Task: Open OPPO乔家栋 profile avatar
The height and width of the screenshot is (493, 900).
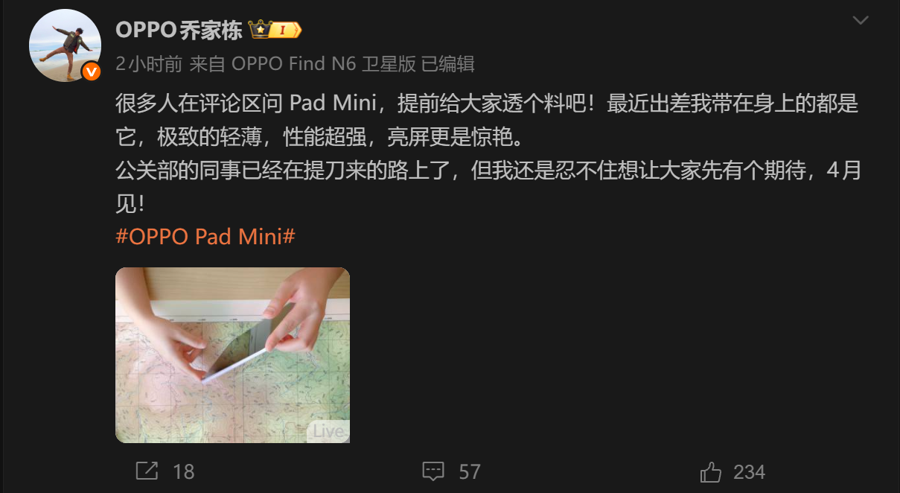Action: tap(65, 46)
